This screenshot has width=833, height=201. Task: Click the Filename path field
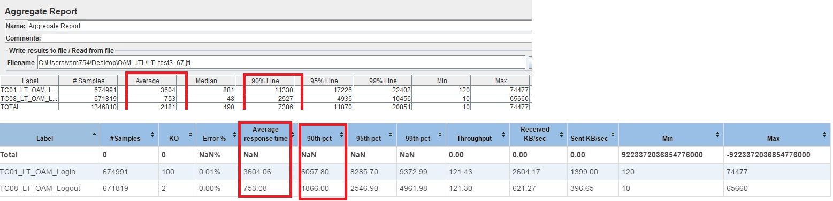click(281, 63)
